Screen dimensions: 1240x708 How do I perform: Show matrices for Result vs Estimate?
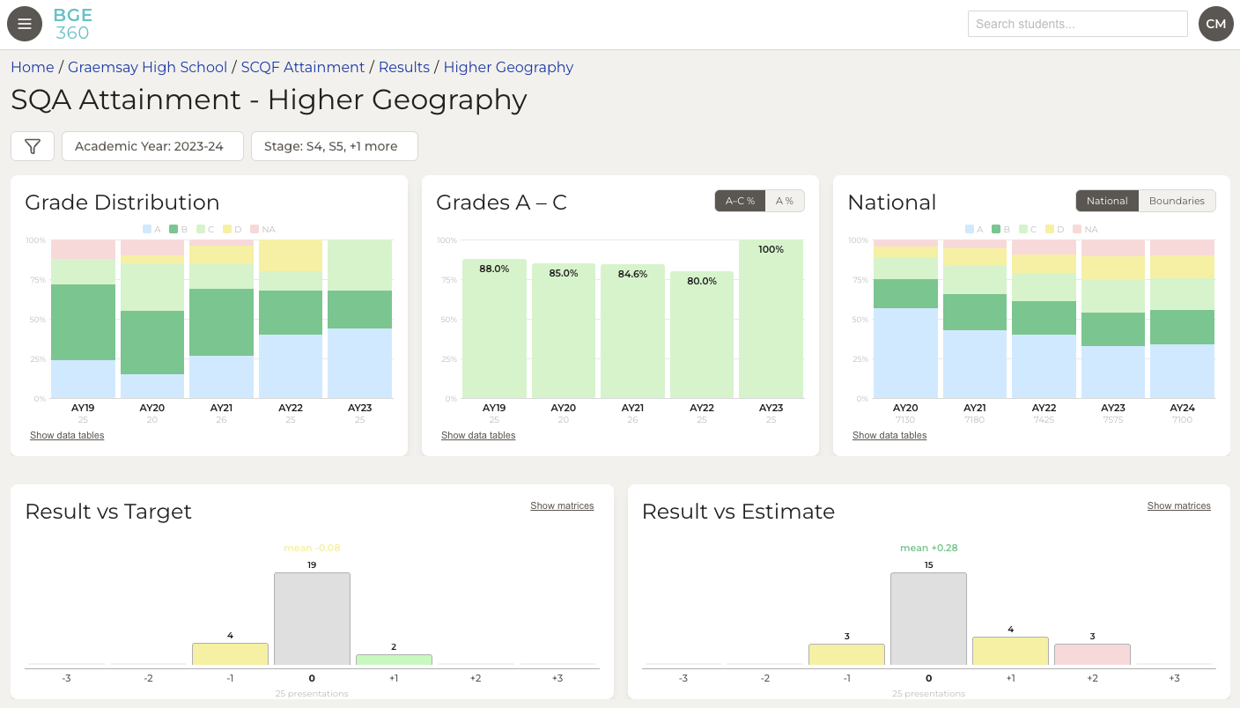pos(1178,505)
